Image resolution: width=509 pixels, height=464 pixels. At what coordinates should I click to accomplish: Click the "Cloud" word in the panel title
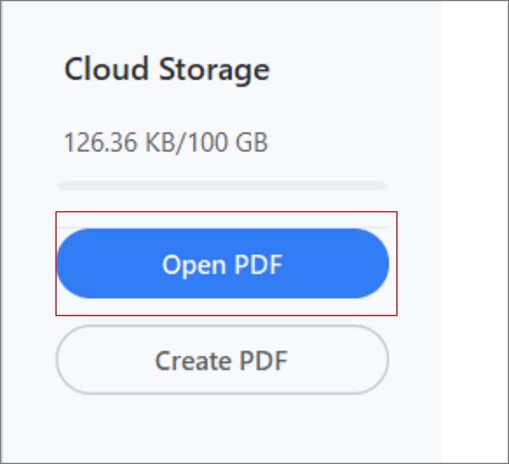click(x=106, y=70)
